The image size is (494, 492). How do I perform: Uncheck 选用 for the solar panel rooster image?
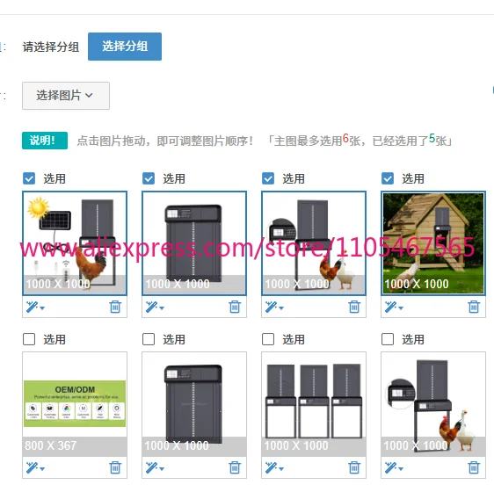tap(29, 178)
